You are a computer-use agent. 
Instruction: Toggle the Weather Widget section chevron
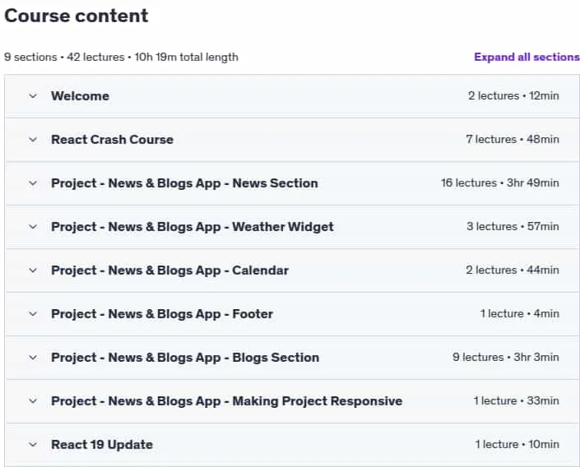33,227
